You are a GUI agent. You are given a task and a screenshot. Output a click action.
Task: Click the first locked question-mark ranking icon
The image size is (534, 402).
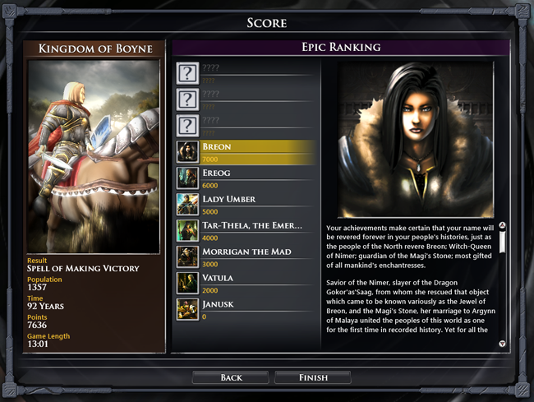click(x=187, y=73)
